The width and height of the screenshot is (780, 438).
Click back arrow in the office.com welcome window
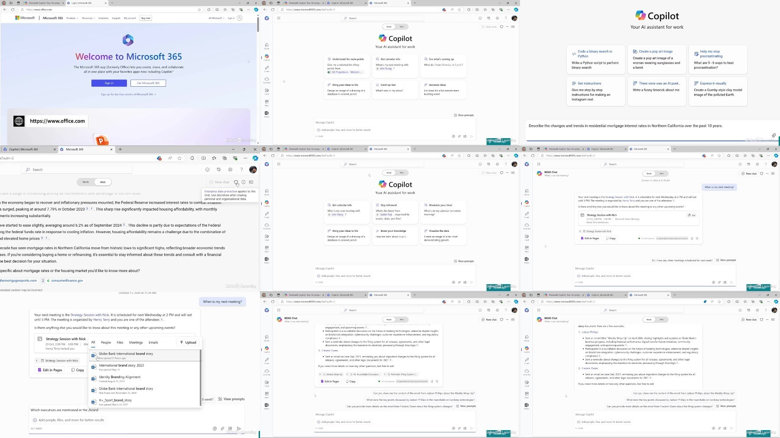[5, 10]
